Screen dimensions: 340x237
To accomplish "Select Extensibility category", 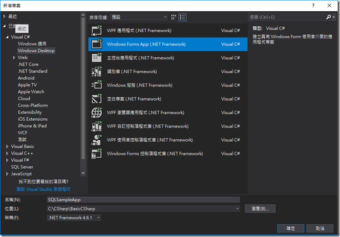I will point(30,112).
